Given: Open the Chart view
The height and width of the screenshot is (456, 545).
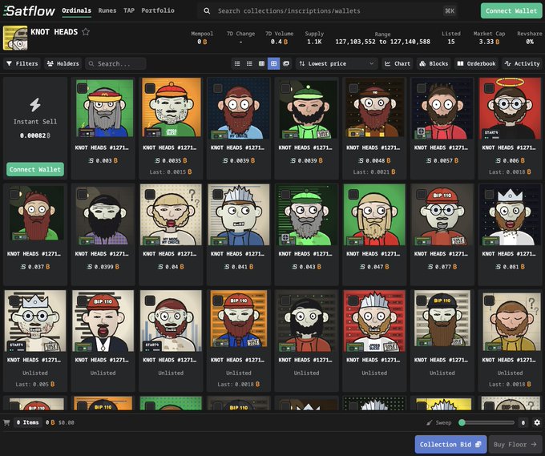Looking at the screenshot, I should [x=398, y=63].
